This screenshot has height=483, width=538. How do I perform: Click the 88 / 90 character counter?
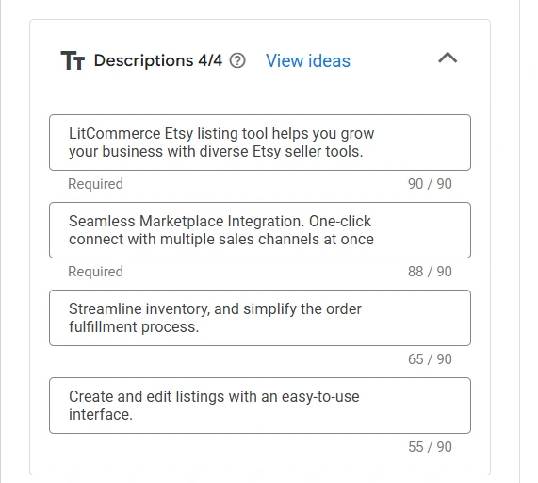(x=430, y=272)
